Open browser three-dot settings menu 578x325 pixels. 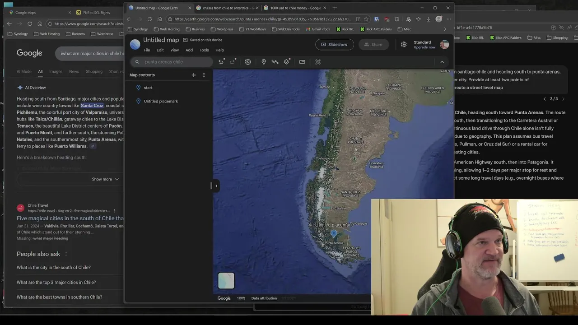(x=449, y=19)
